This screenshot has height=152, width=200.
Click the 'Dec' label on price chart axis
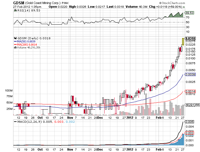(100, 118)
